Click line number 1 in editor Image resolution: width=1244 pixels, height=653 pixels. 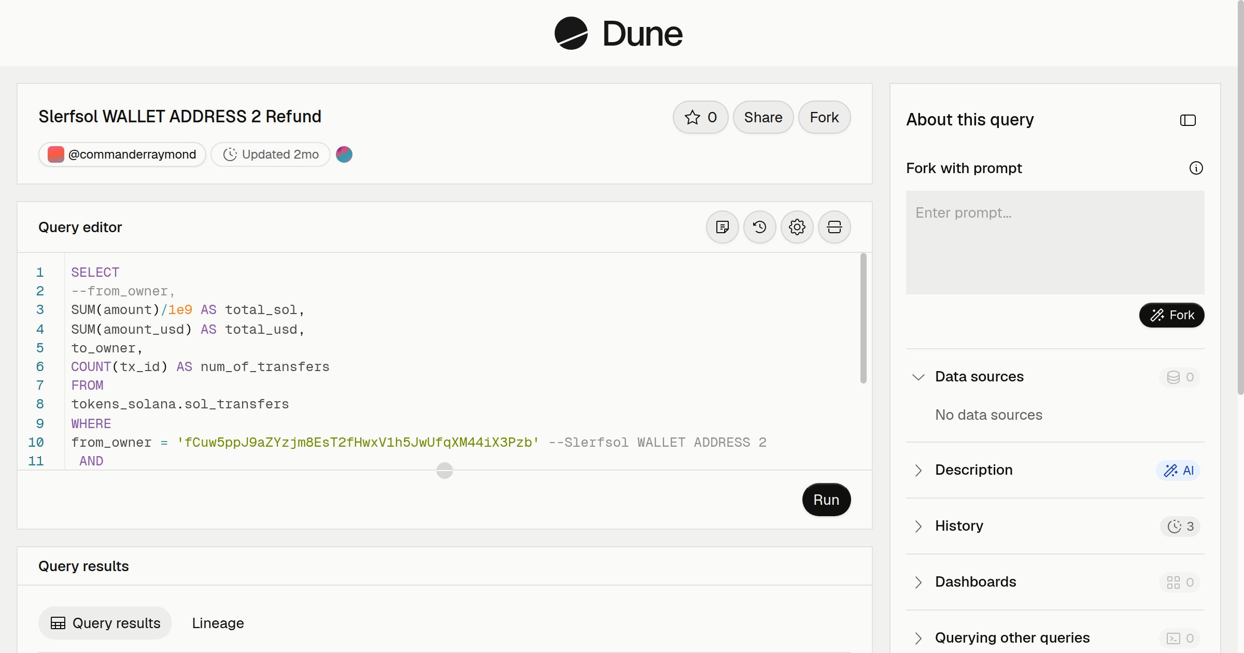coord(40,272)
